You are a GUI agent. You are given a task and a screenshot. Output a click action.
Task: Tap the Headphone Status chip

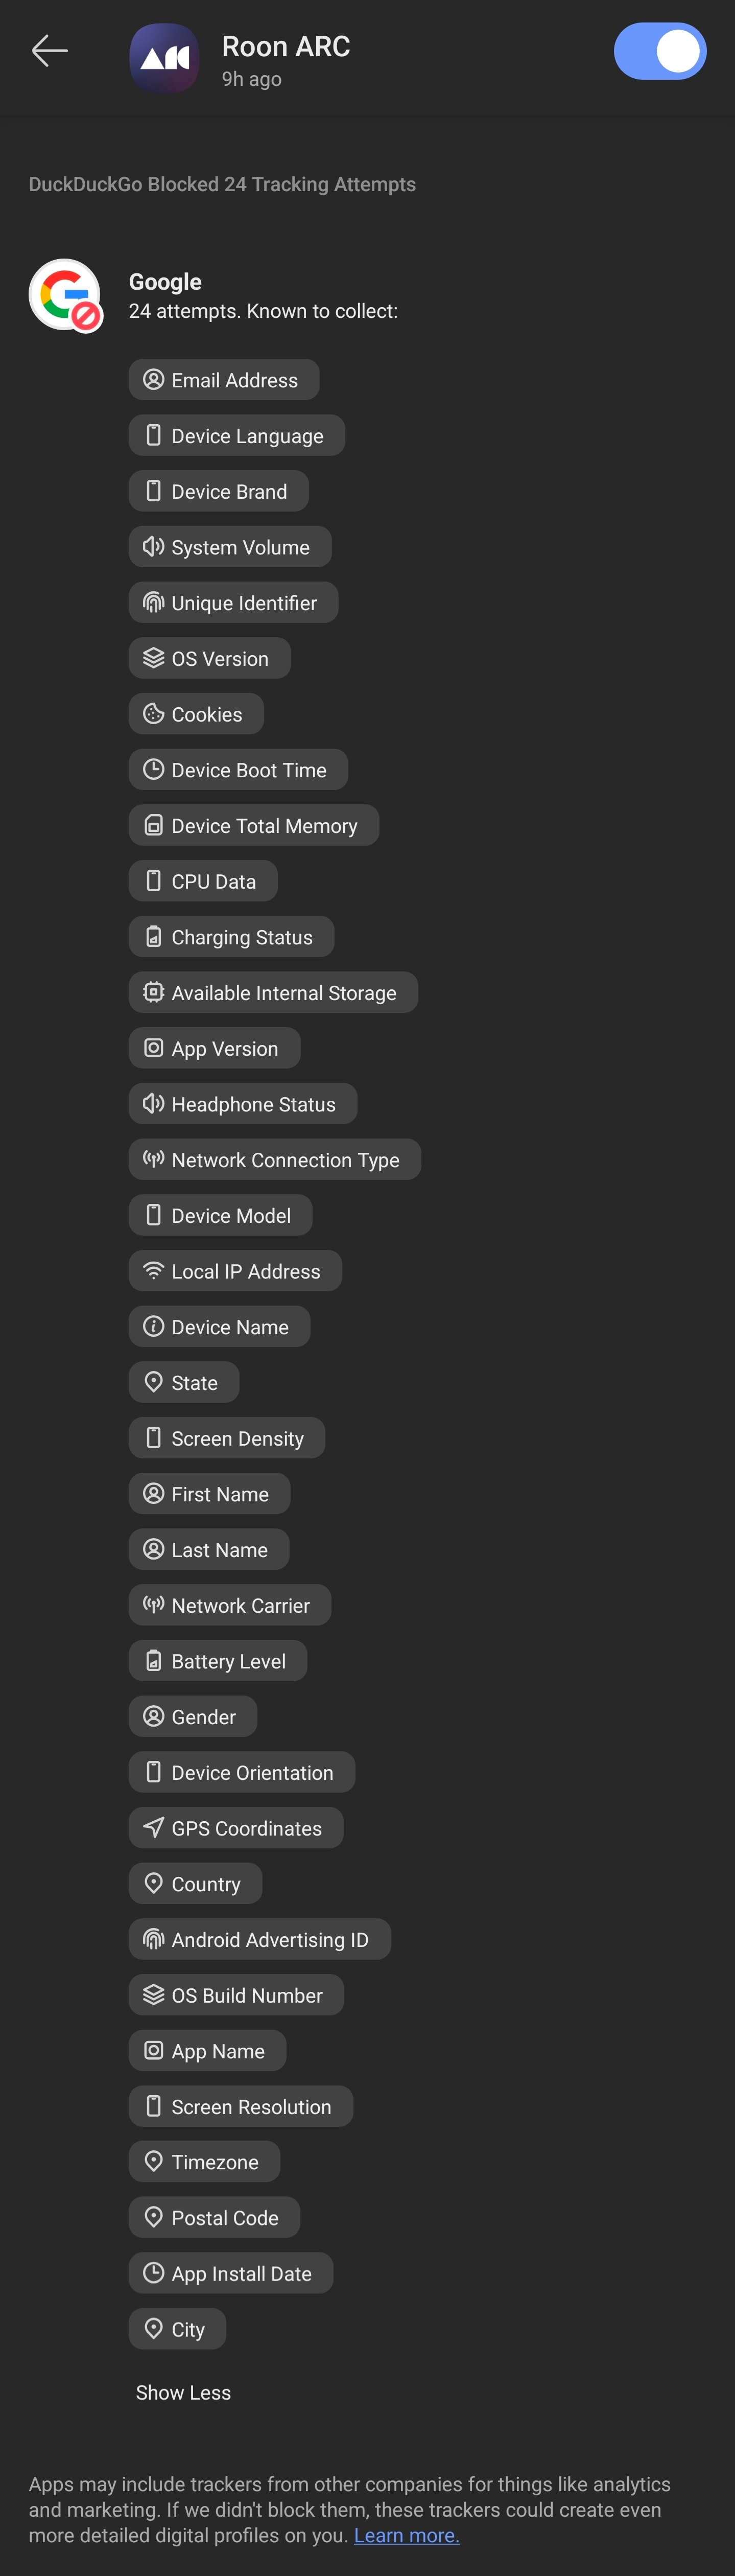243,1104
